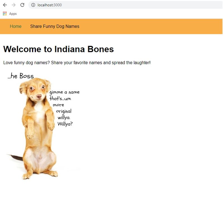
Task: Click the 'Love funny dog names?' paragraph
Action: click(x=77, y=63)
